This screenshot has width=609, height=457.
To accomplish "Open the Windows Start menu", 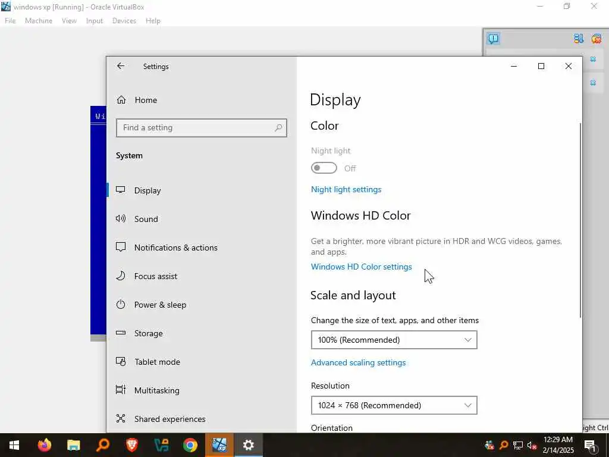I will pos(14,445).
